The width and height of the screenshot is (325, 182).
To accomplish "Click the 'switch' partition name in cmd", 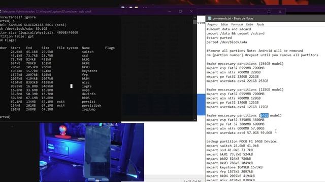I will click(x=88, y=52).
